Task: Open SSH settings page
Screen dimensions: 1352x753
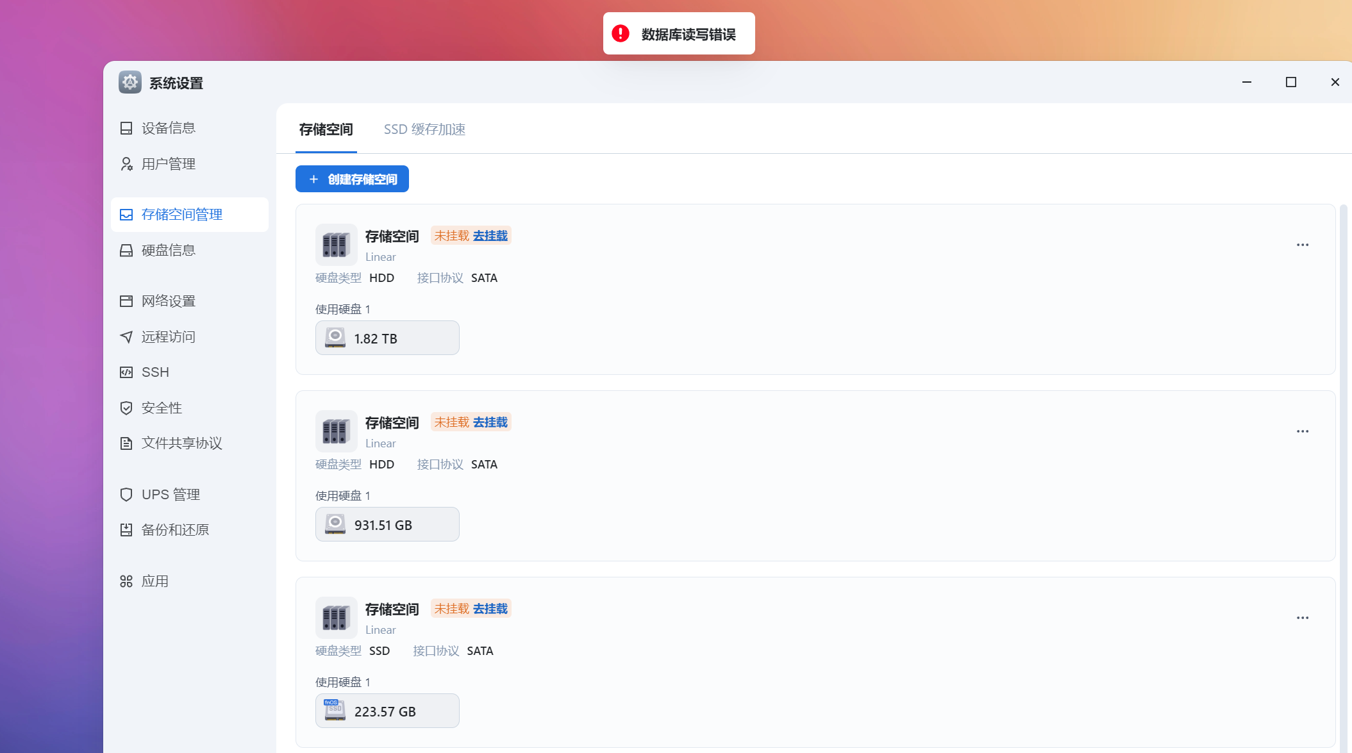Action: 189,372
